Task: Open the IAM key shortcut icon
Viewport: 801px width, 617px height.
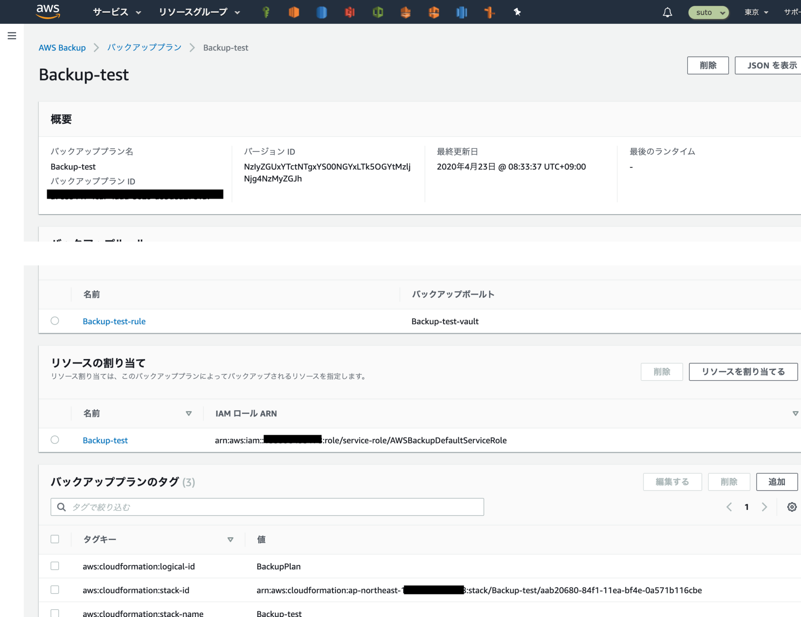Action: coord(266,12)
